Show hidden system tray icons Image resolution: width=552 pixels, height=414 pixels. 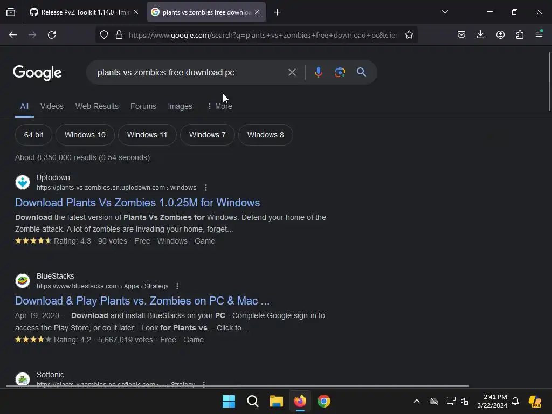pyautogui.click(x=417, y=401)
